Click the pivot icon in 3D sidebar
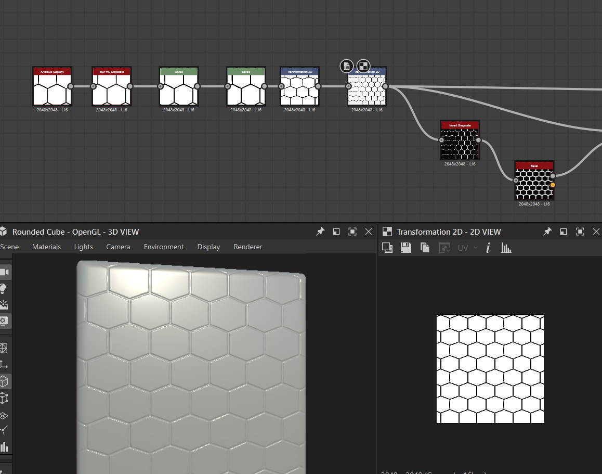This screenshot has width=602, height=474. 4,431
